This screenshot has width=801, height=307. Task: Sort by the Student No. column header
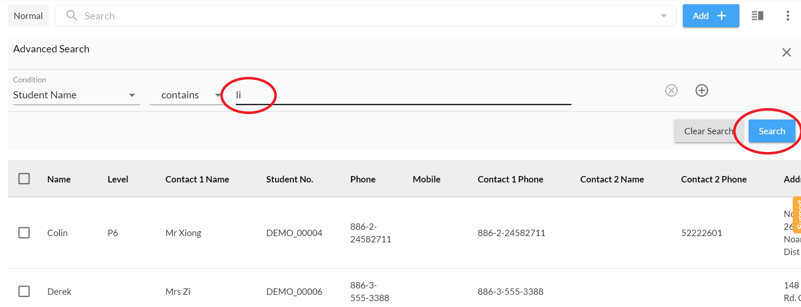pyautogui.click(x=290, y=179)
